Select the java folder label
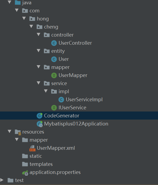 [x=27, y=3]
